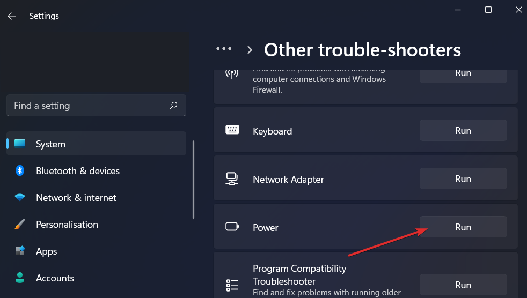Click the search magnifier icon
This screenshot has height=298, width=527.
(173, 106)
